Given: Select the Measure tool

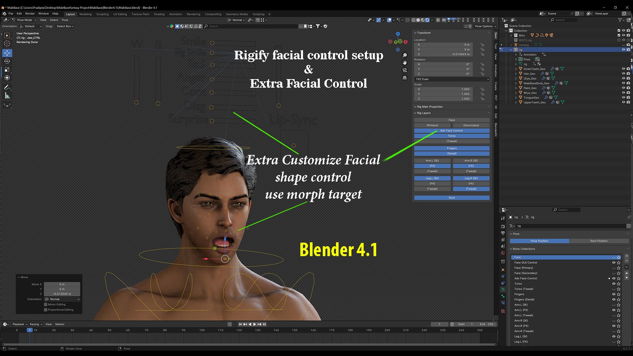Looking at the screenshot, I should tap(7, 96).
